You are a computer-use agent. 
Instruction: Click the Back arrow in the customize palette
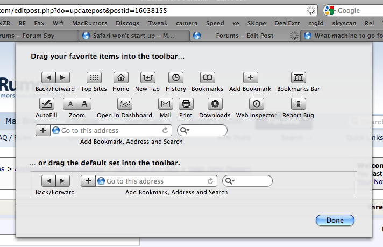48,77
